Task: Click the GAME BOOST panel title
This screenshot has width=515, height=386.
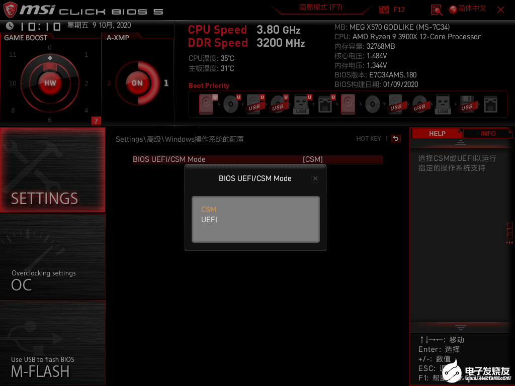Action: [26, 38]
